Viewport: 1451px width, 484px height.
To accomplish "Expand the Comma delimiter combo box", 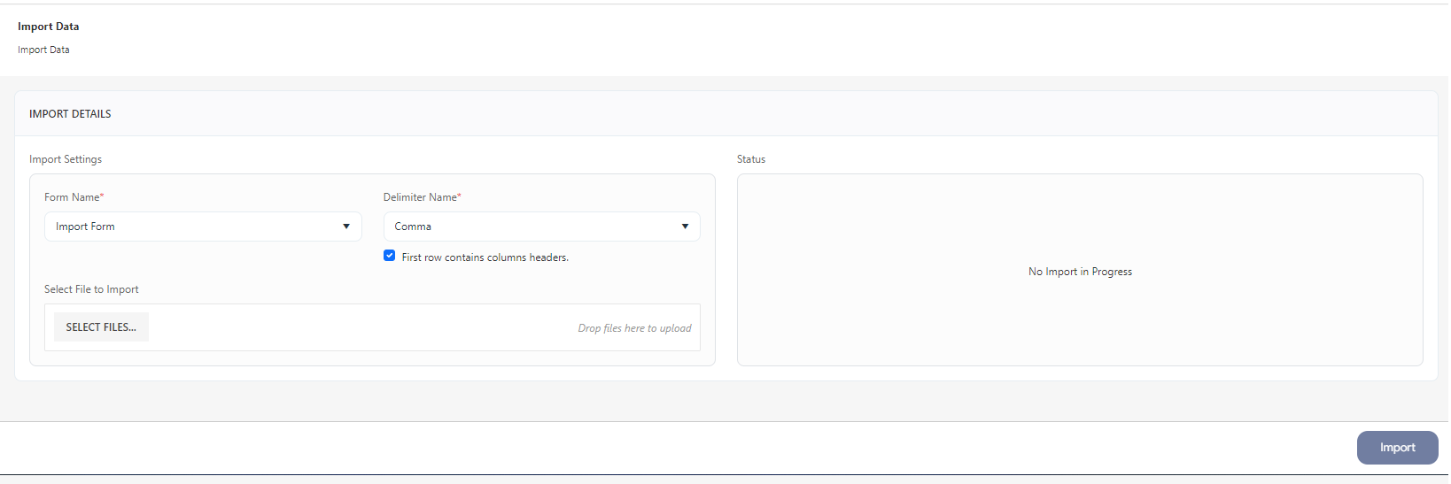I will [x=530, y=227].
